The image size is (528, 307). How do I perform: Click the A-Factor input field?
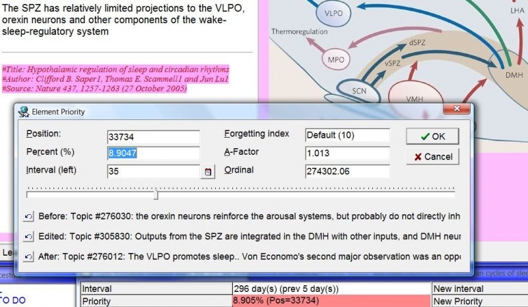click(348, 153)
